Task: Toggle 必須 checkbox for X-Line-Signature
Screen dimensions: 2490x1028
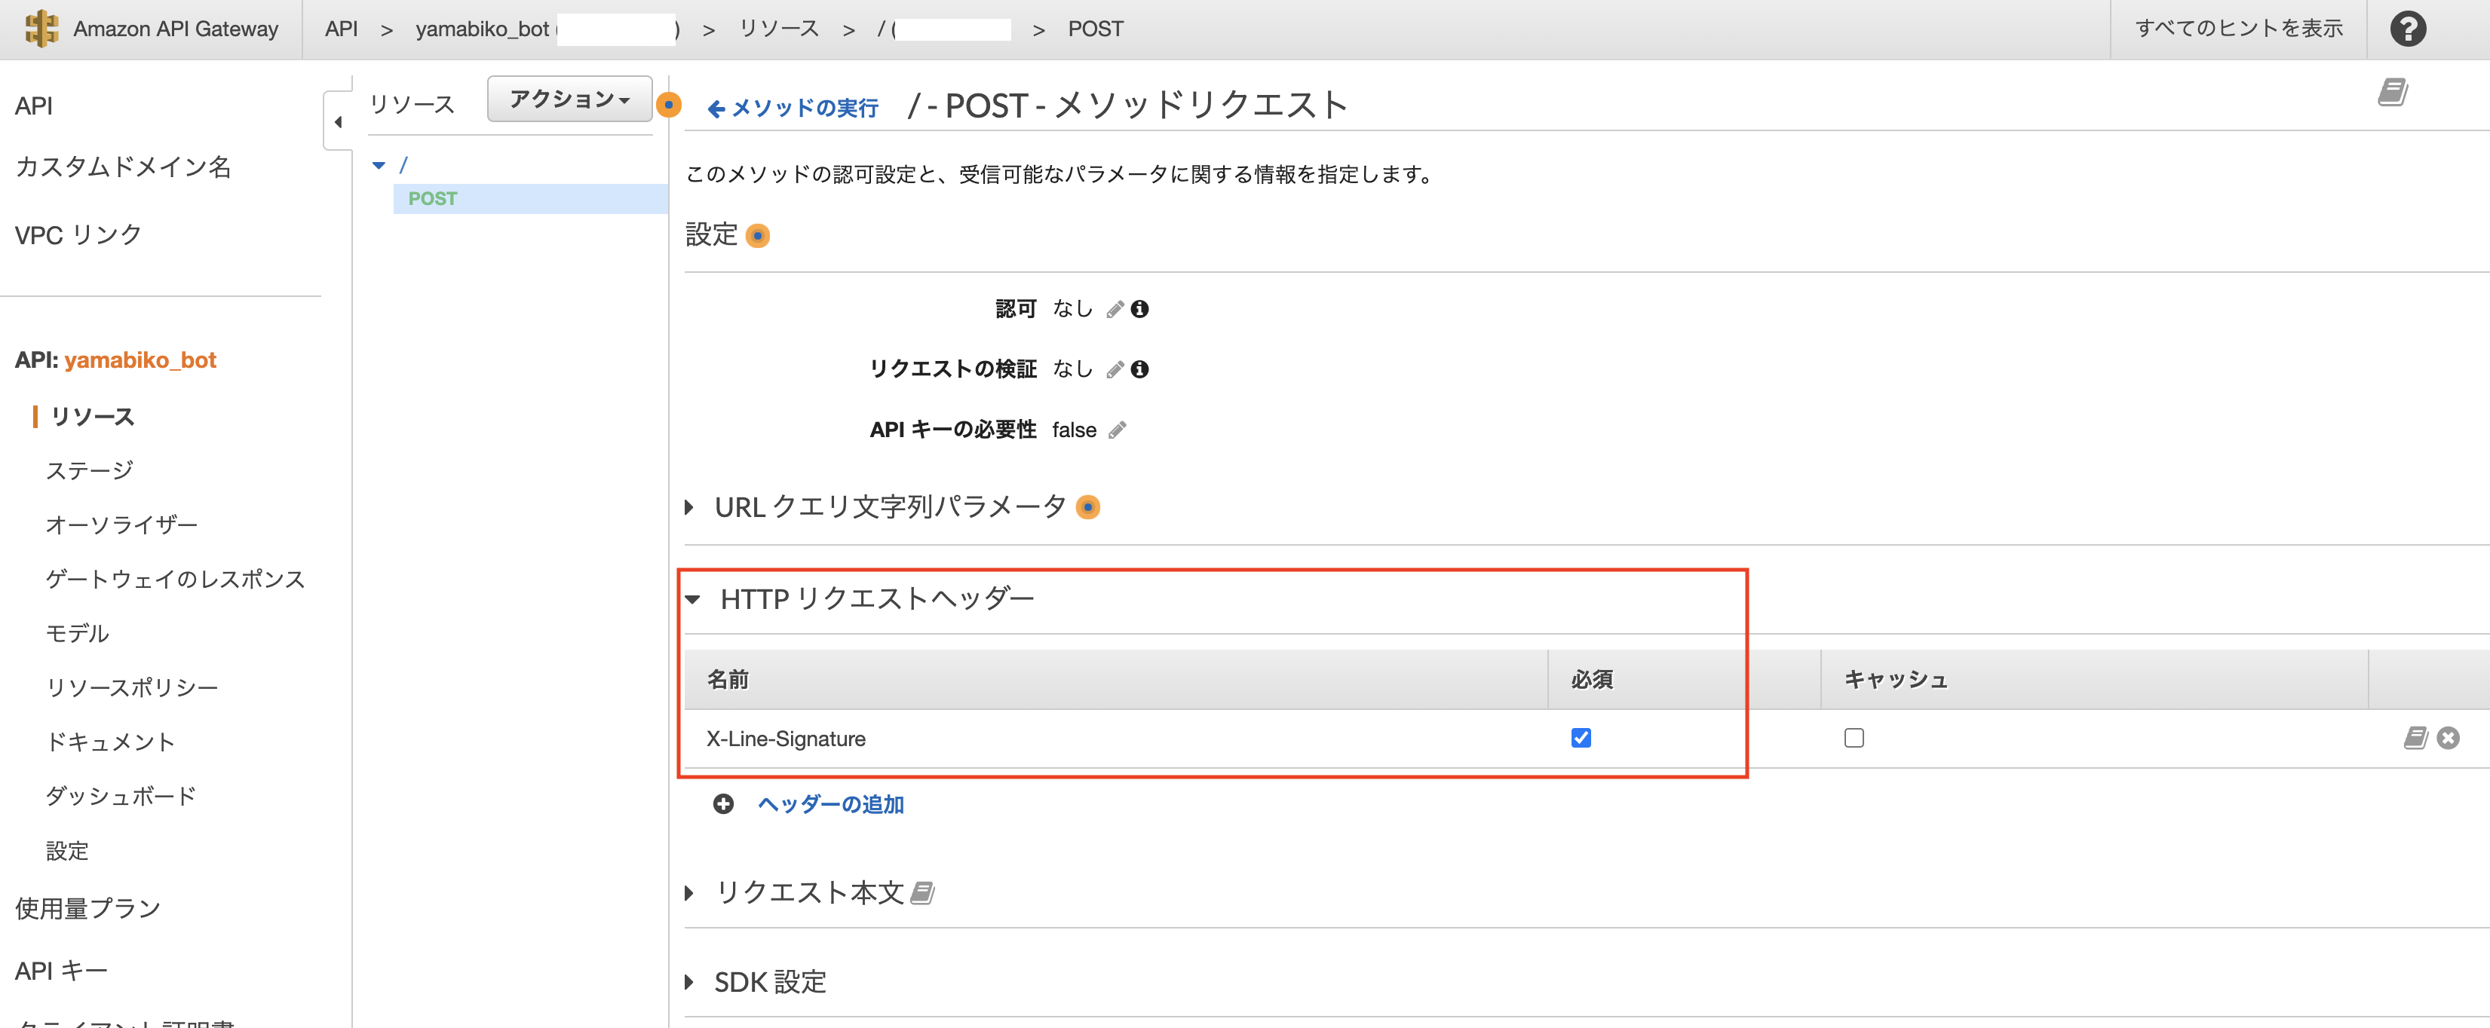Action: point(1581,738)
